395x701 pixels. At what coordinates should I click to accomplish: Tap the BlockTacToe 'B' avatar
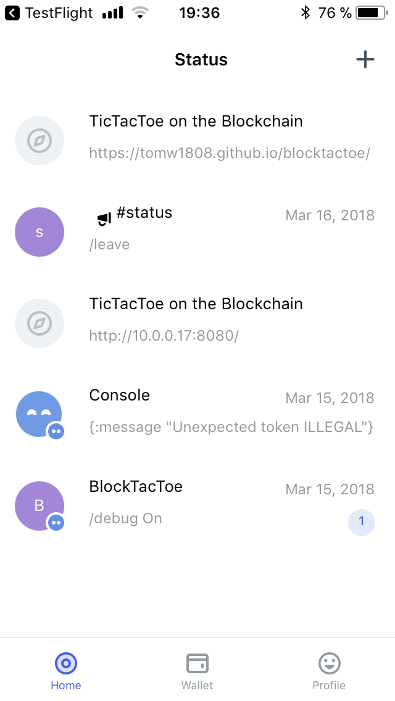click(x=39, y=505)
